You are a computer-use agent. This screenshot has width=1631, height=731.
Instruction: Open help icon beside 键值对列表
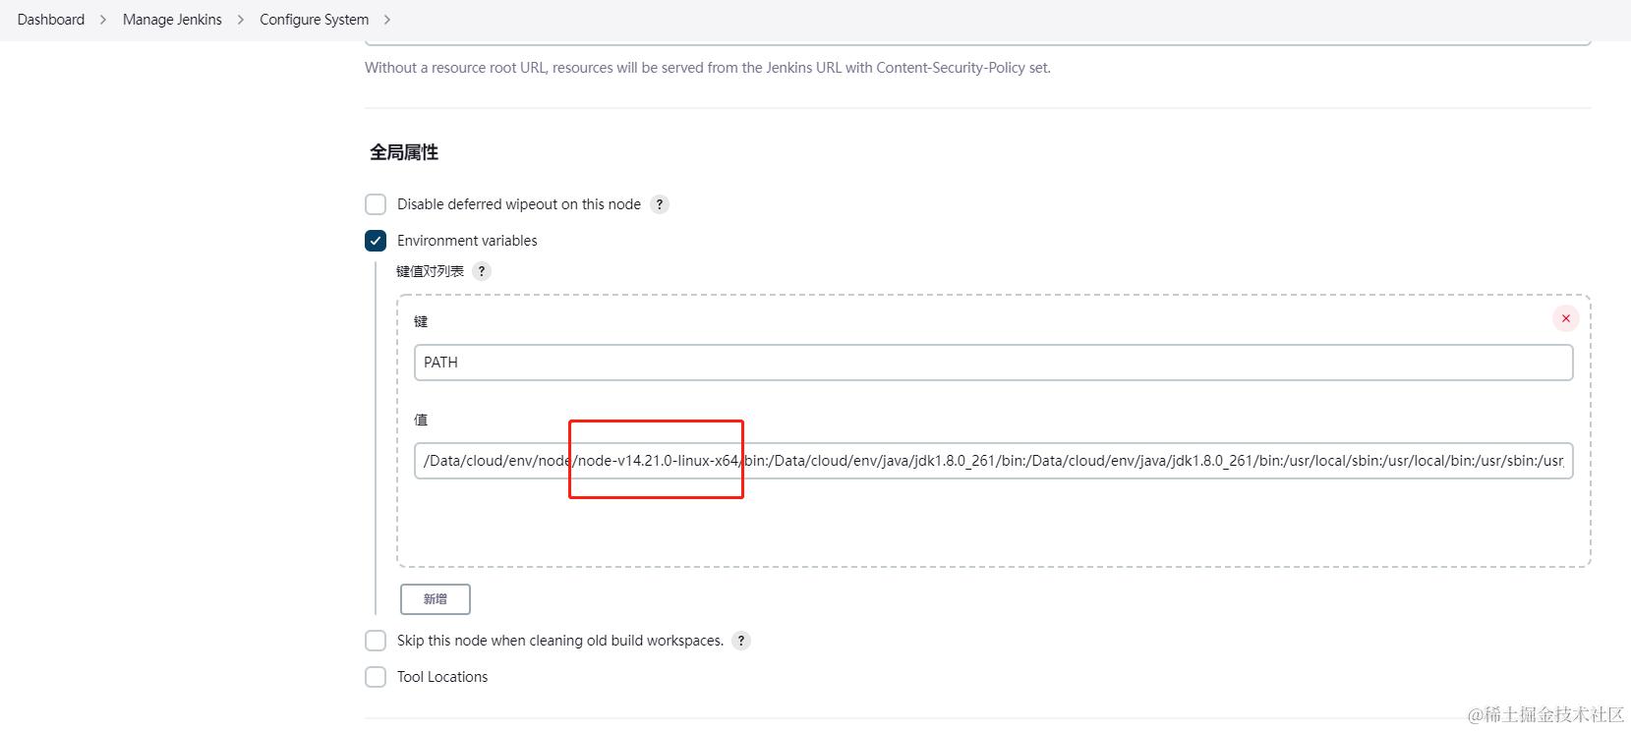click(482, 271)
